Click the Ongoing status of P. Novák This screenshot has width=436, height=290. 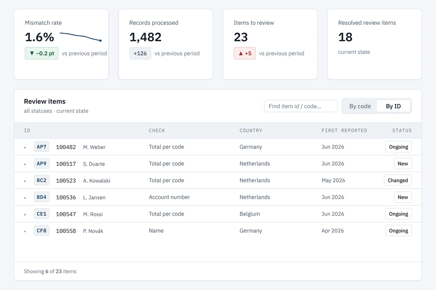[399, 231]
